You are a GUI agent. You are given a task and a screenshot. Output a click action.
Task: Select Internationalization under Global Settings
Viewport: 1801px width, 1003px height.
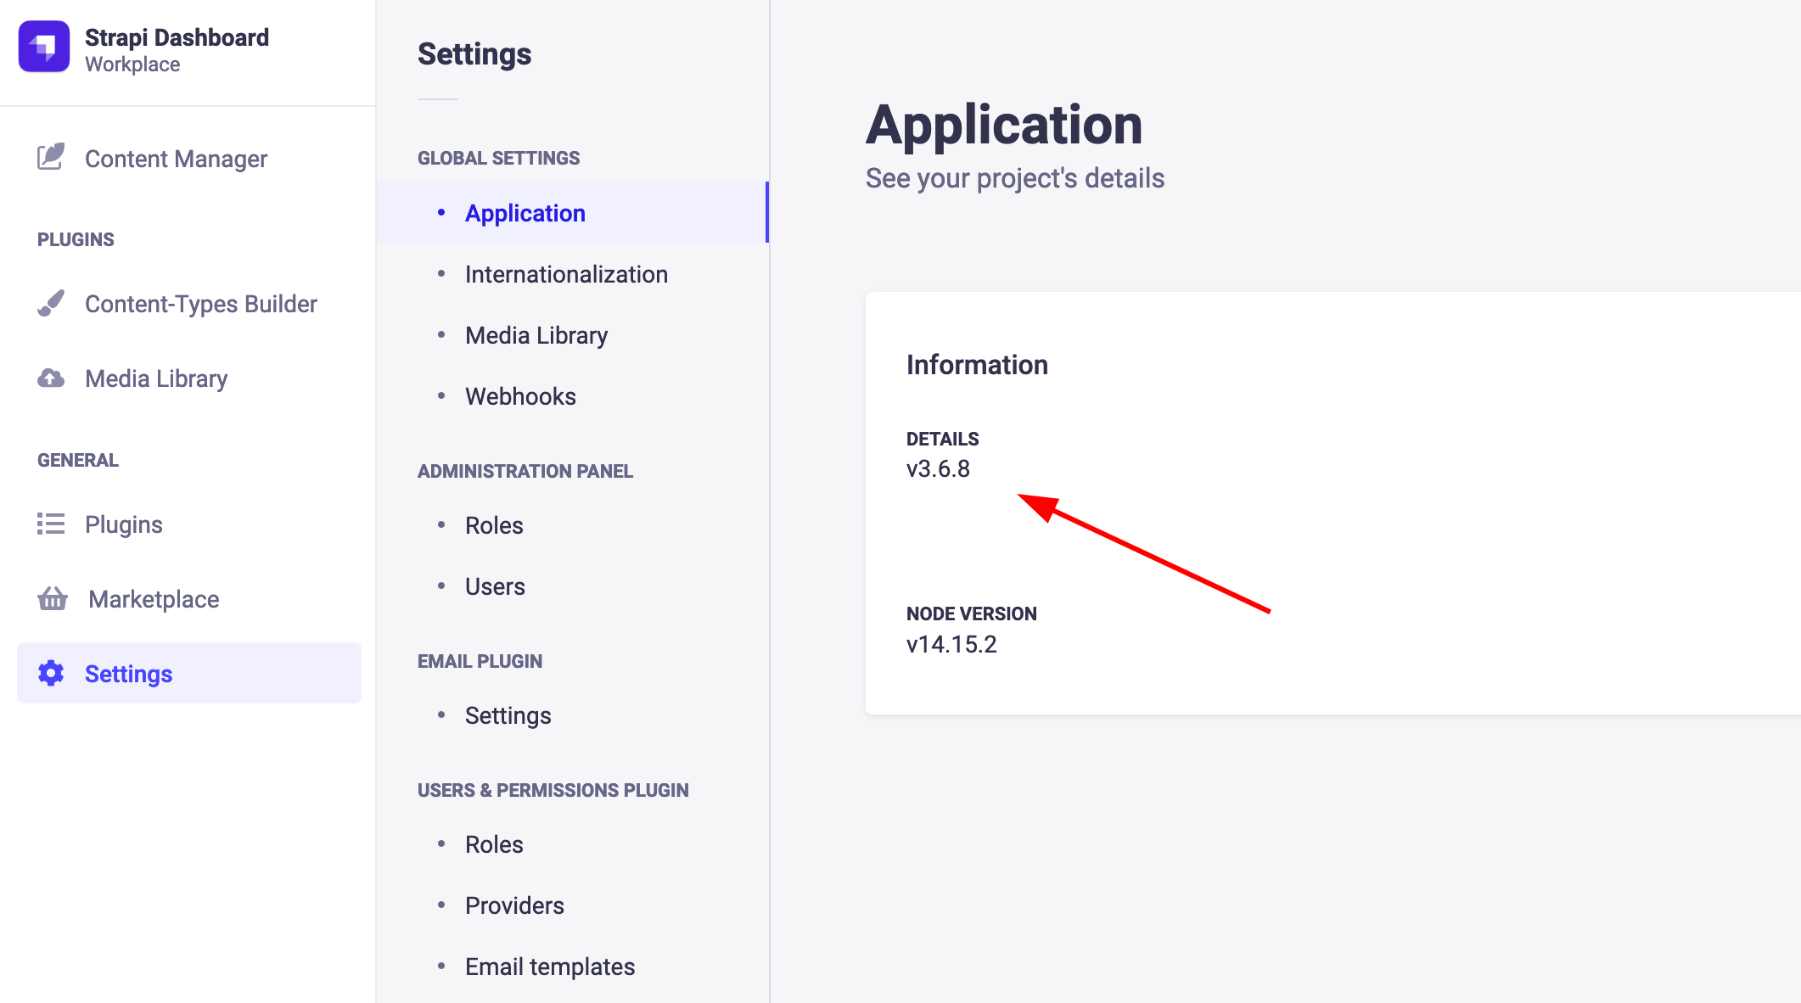click(565, 273)
